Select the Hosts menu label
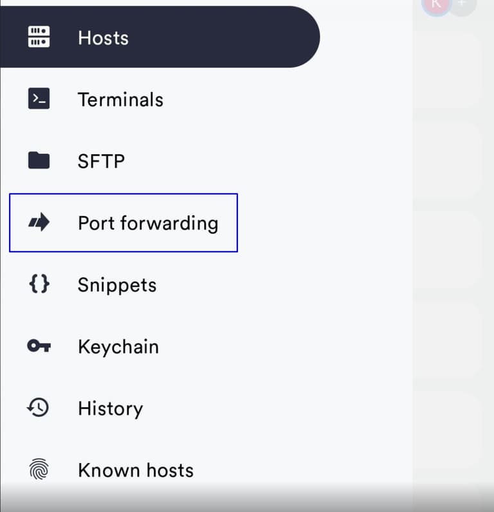The width and height of the screenshot is (494, 512). pos(103,37)
